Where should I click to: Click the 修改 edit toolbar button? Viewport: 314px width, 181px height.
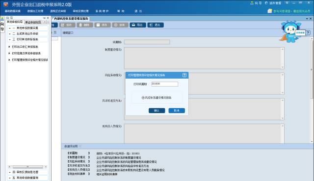point(67,25)
